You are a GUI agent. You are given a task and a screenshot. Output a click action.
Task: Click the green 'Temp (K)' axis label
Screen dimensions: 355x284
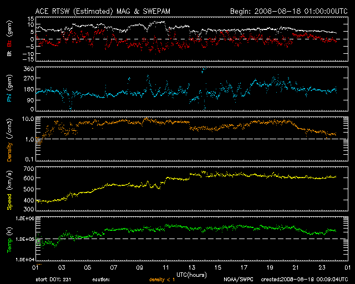pos(9,240)
